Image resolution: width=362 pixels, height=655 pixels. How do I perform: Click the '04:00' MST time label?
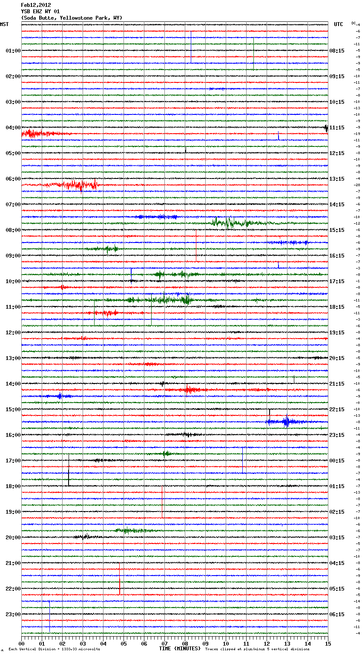tap(13, 128)
